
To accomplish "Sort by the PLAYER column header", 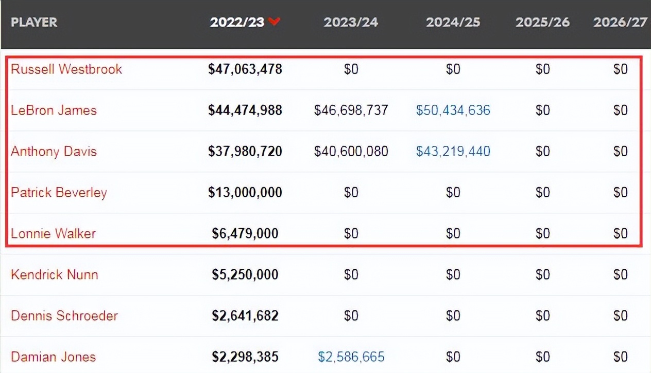I will pos(34,23).
